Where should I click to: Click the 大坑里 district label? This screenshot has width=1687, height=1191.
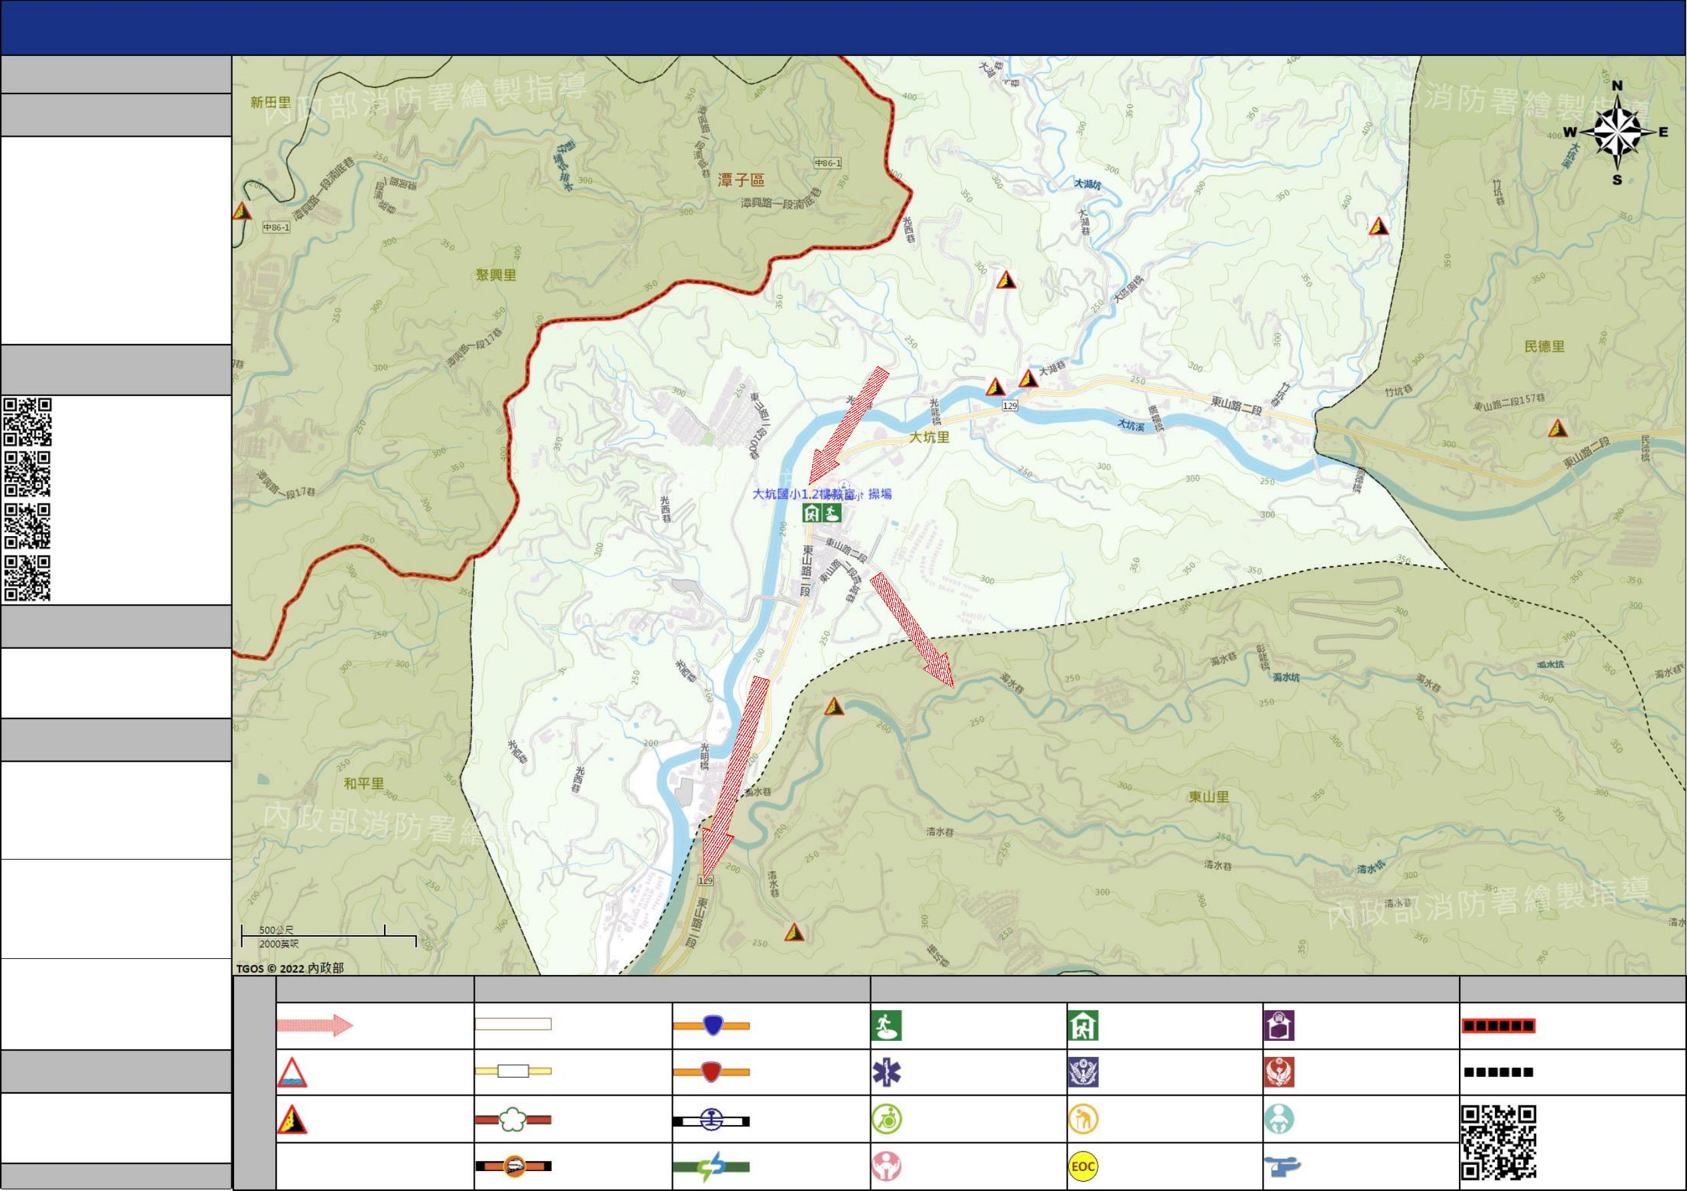pos(930,437)
